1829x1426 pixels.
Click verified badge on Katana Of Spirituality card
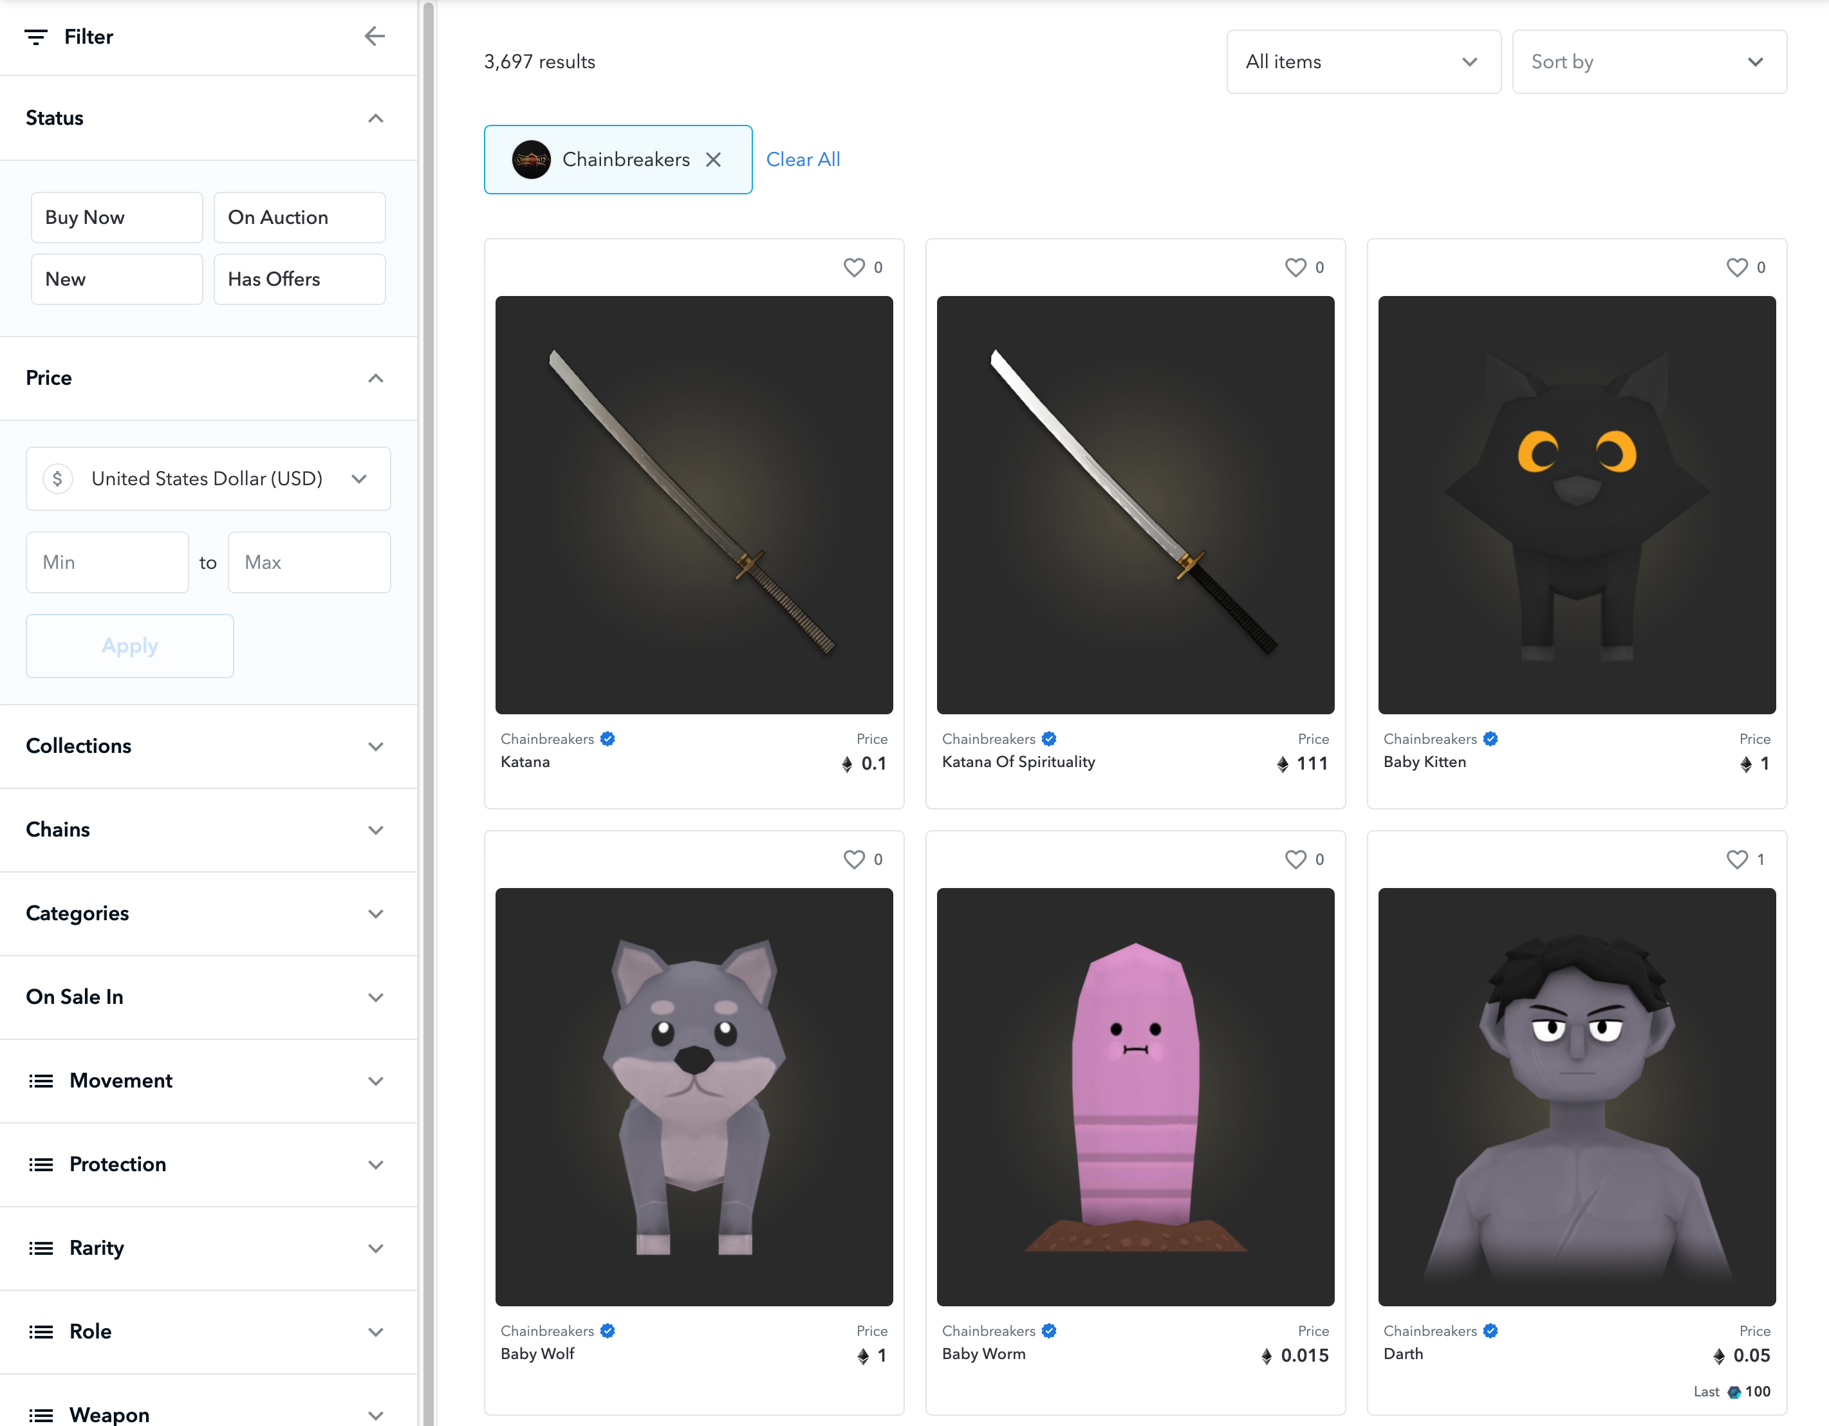click(x=1050, y=739)
